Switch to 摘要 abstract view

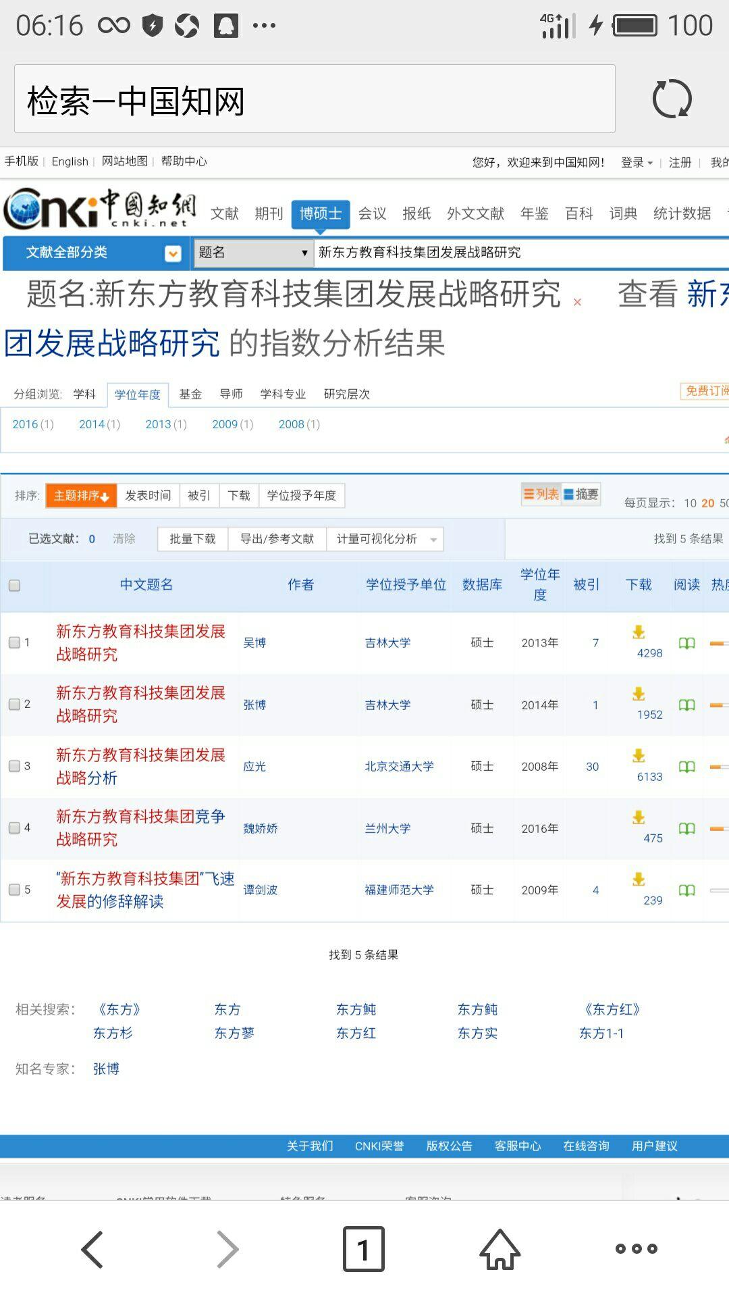coord(580,494)
